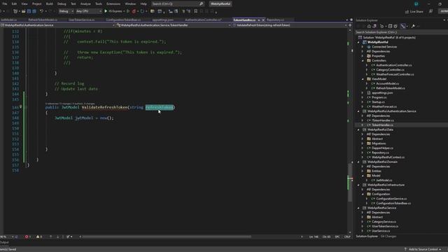Click the Solution Explorer Home icon
Screen dimensions: 448x252
click(369, 26)
